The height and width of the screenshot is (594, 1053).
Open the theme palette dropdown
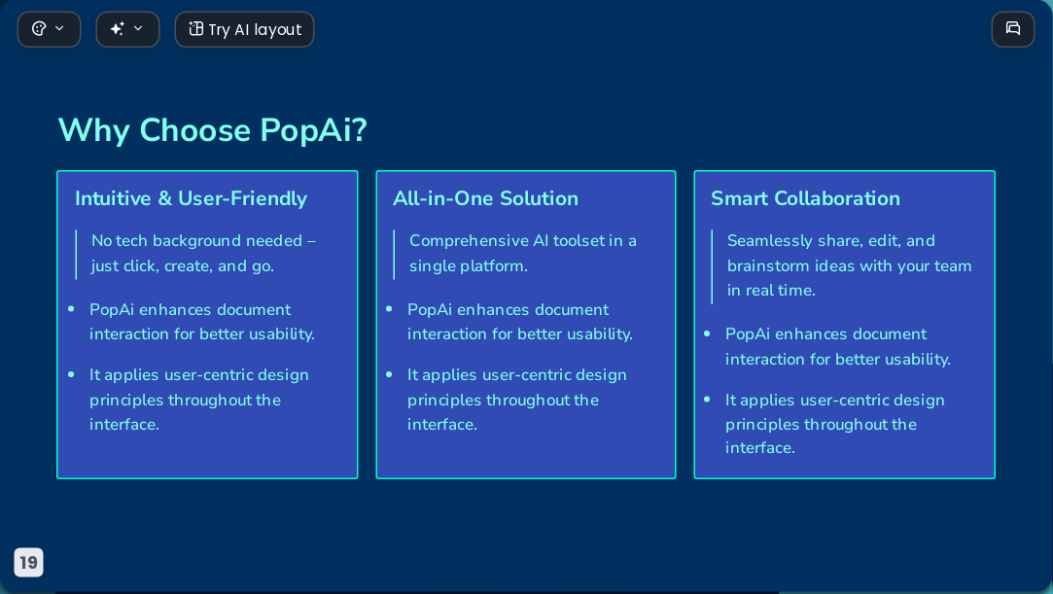(49, 29)
